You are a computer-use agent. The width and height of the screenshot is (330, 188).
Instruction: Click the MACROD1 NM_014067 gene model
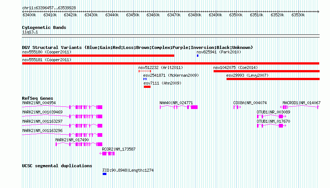tap(300, 107)
